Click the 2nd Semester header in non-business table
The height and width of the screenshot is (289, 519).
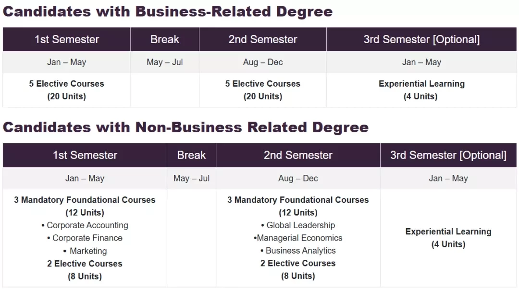298,155
